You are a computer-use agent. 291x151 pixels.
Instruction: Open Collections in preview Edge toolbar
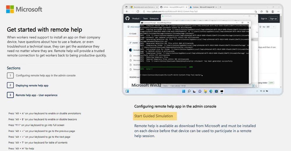(x=267, y=11)
